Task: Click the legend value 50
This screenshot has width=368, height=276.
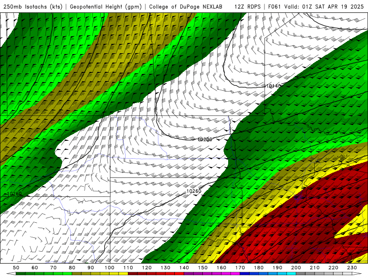Action: pyautogui.click(x=16, y=268)
